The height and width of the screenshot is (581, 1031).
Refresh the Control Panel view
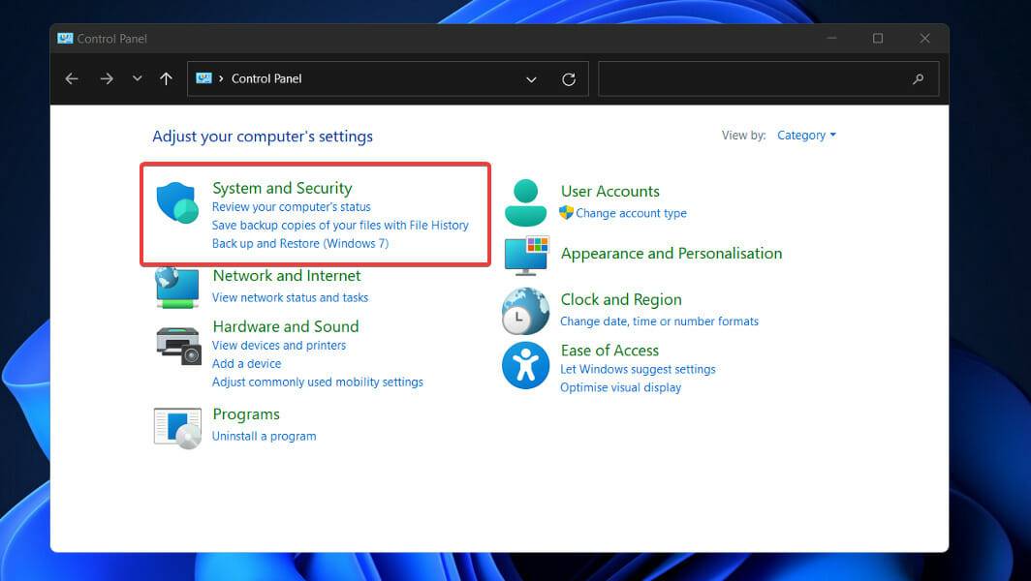point(569,78)
